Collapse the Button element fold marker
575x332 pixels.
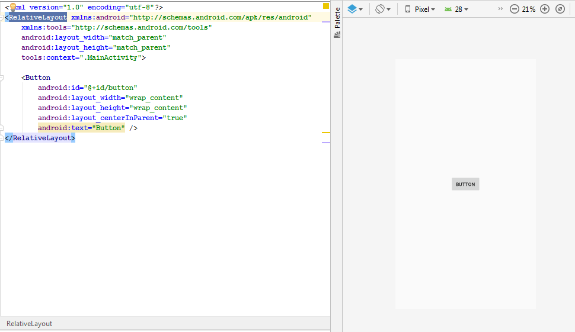point(2,78)
